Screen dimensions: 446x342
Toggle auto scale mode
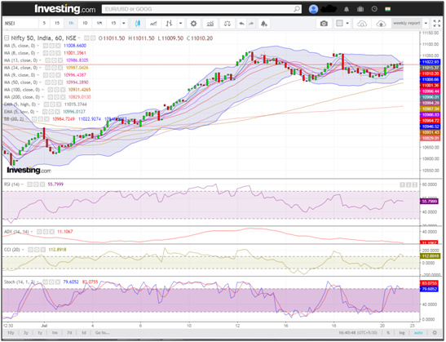[417, 332]
